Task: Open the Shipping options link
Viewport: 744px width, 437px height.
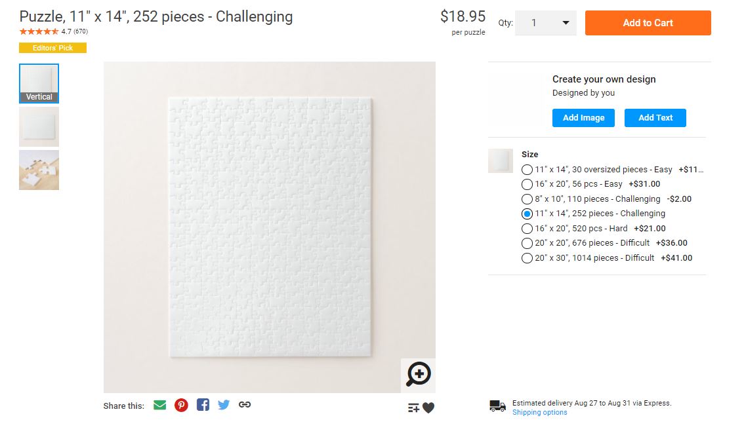Action: coord(539,413)
